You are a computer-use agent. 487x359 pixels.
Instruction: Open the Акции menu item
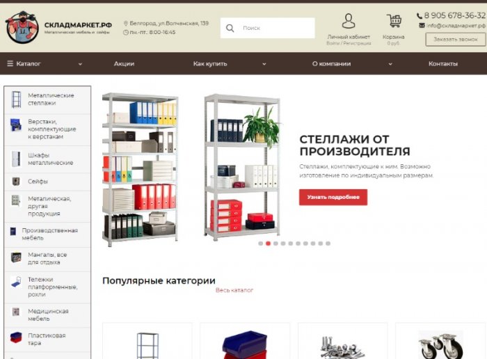tap(124, 64)
